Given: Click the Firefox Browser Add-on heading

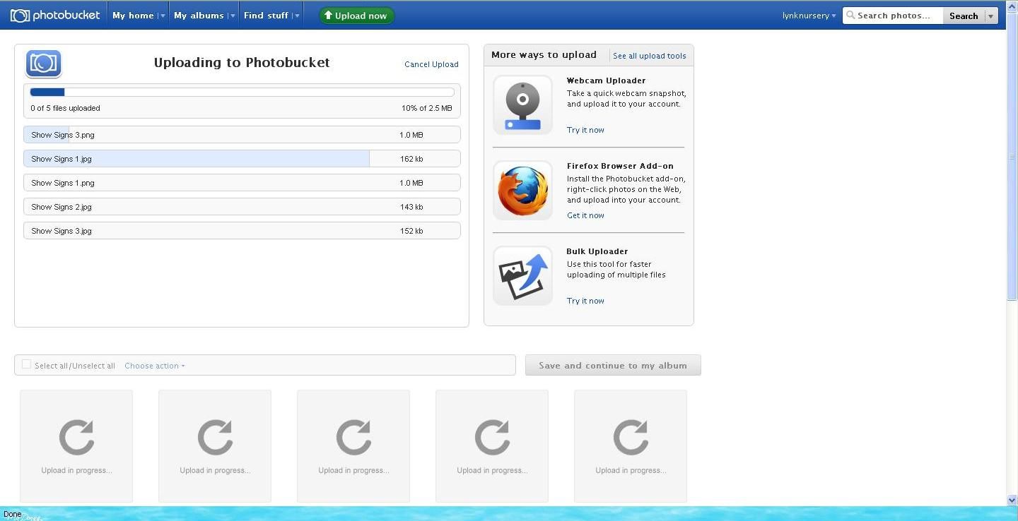Looking at the screenshot, I should (620, 166).
